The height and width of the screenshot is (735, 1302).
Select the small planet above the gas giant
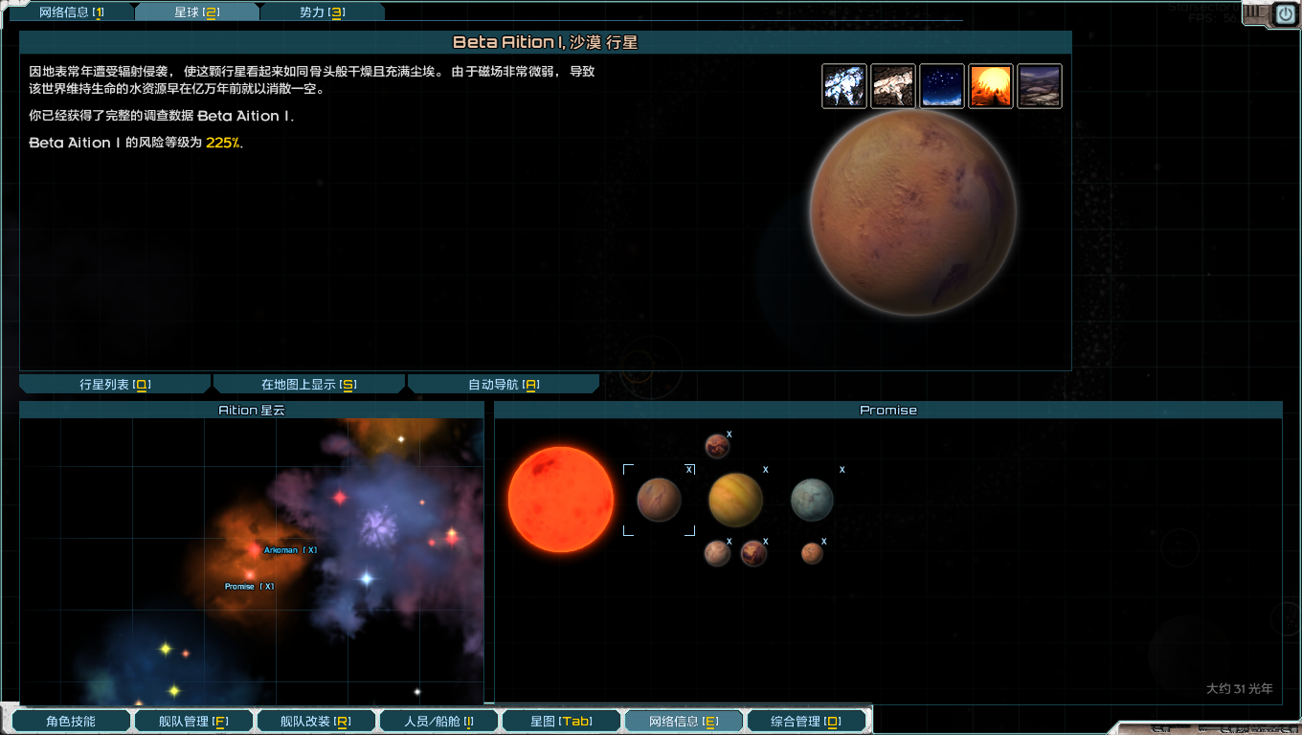pyautogui.click(x=717, y=445)
